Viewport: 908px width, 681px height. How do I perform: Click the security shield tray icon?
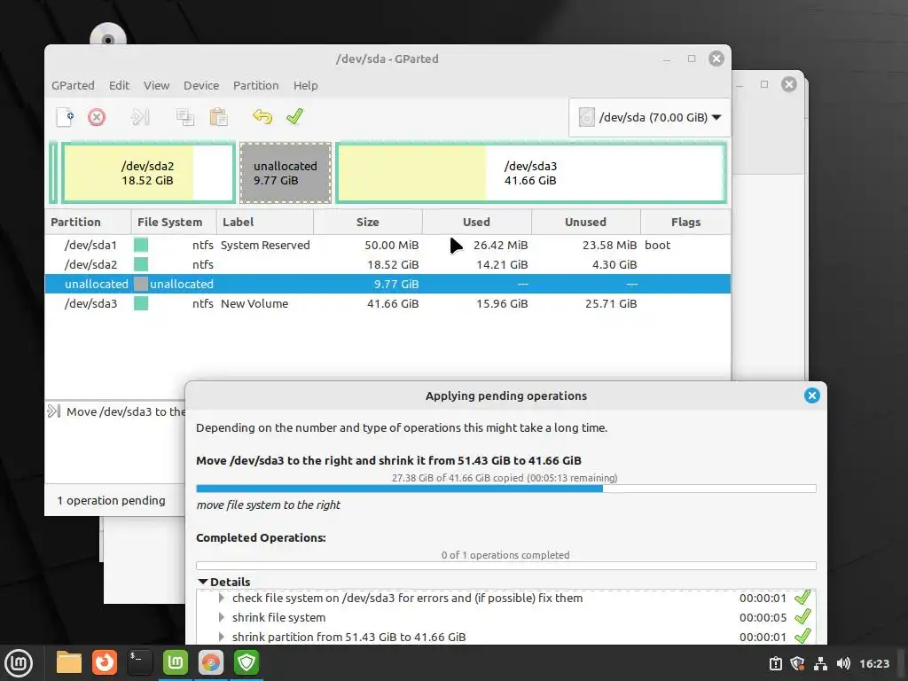pyautogui.click(x=797, y=663)
